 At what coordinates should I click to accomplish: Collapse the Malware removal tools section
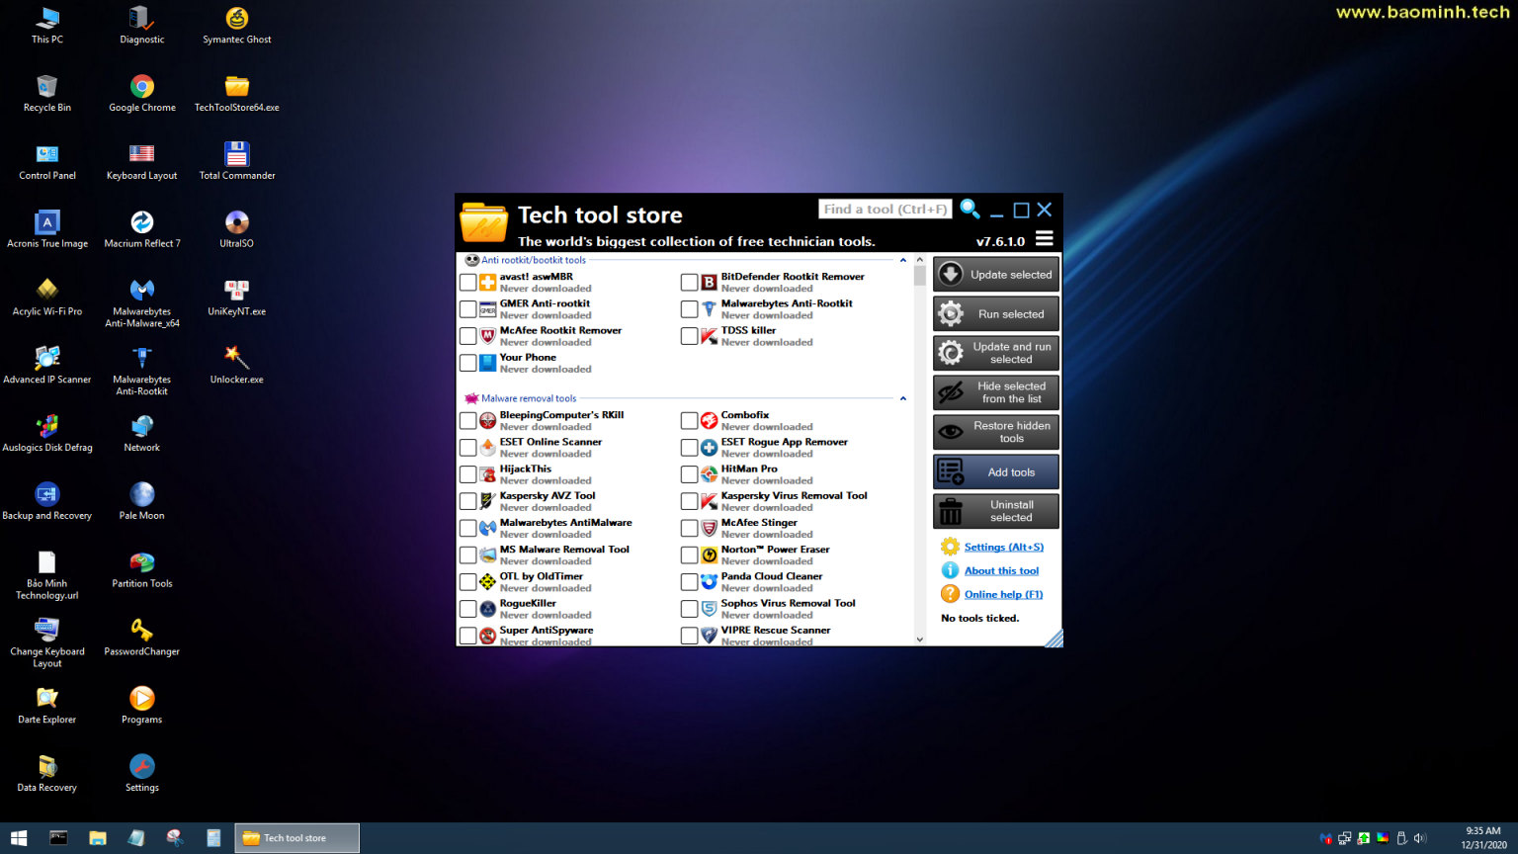coord(903,398)
